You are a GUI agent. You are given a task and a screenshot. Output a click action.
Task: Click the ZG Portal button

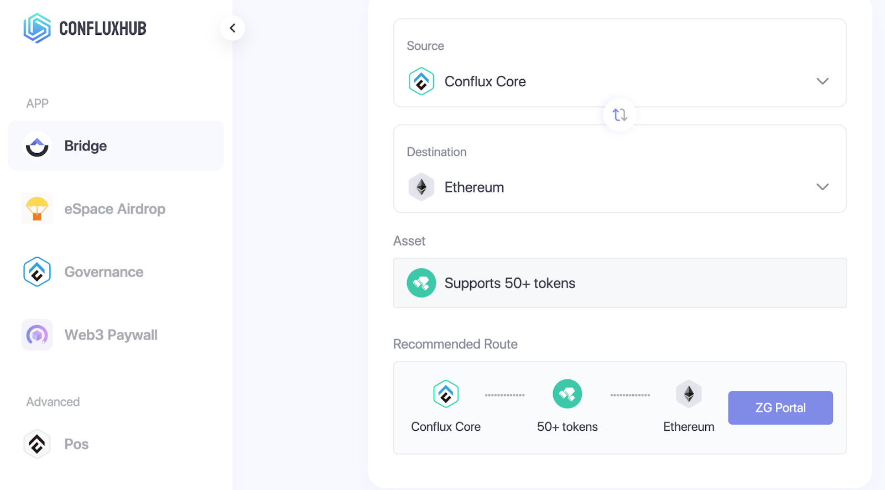[x=780, y=408]
